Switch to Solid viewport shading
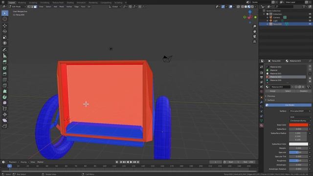Screen dimensions: 313x176 click(x=246, y=6)
